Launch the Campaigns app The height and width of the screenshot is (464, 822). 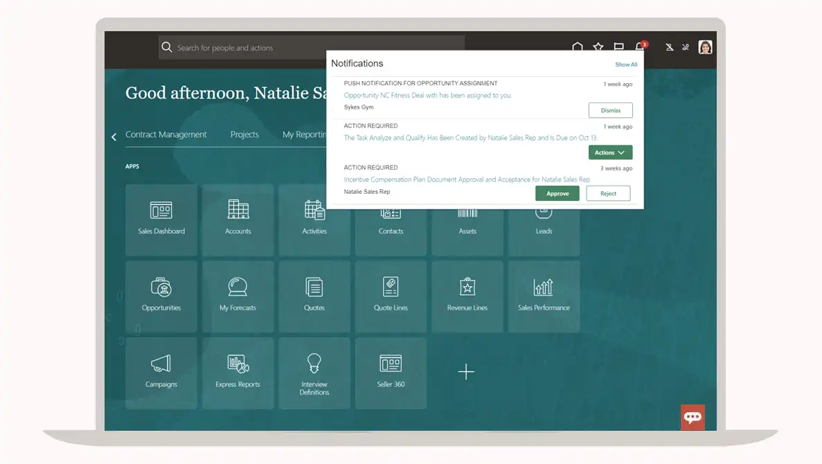click(161, 373)
